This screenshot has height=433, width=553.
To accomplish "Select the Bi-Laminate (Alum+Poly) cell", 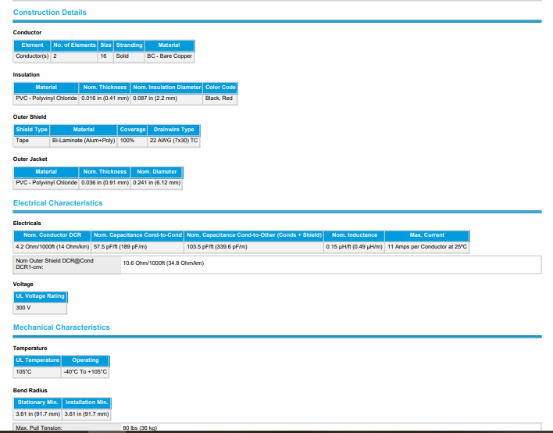I will (x=83, y=141).
